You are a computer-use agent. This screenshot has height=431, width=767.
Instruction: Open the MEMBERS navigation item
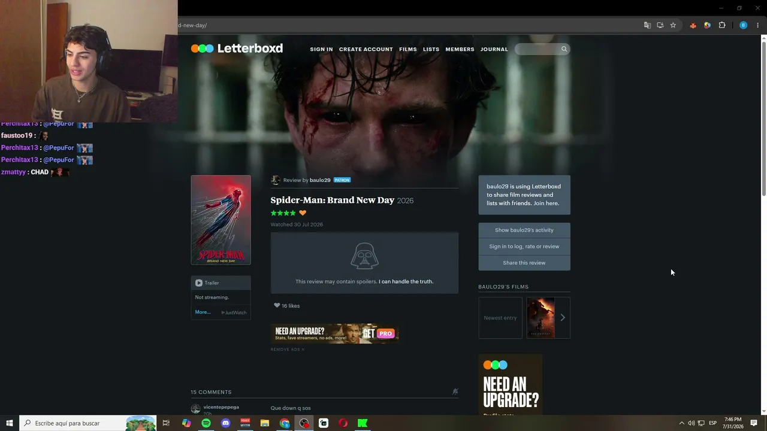(460, 49)
